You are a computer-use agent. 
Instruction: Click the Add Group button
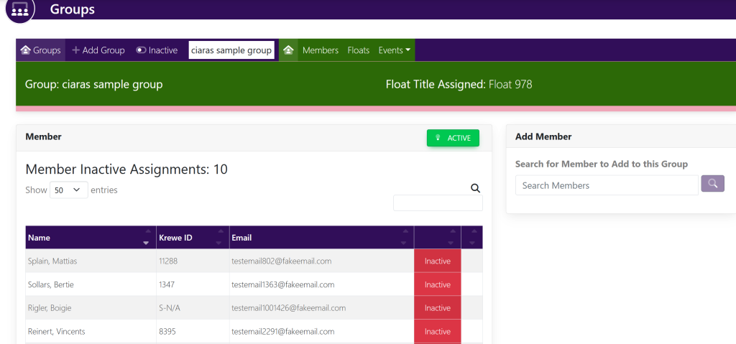[98, 50]
